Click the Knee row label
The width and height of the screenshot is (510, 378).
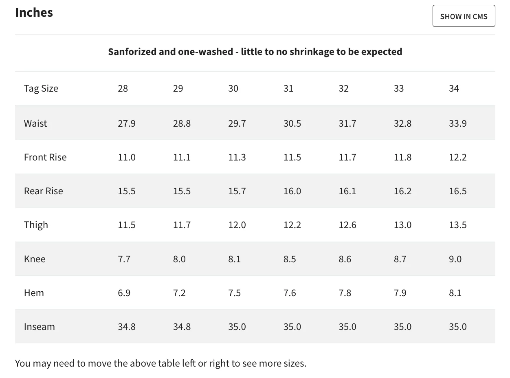[x=35, y=259]
